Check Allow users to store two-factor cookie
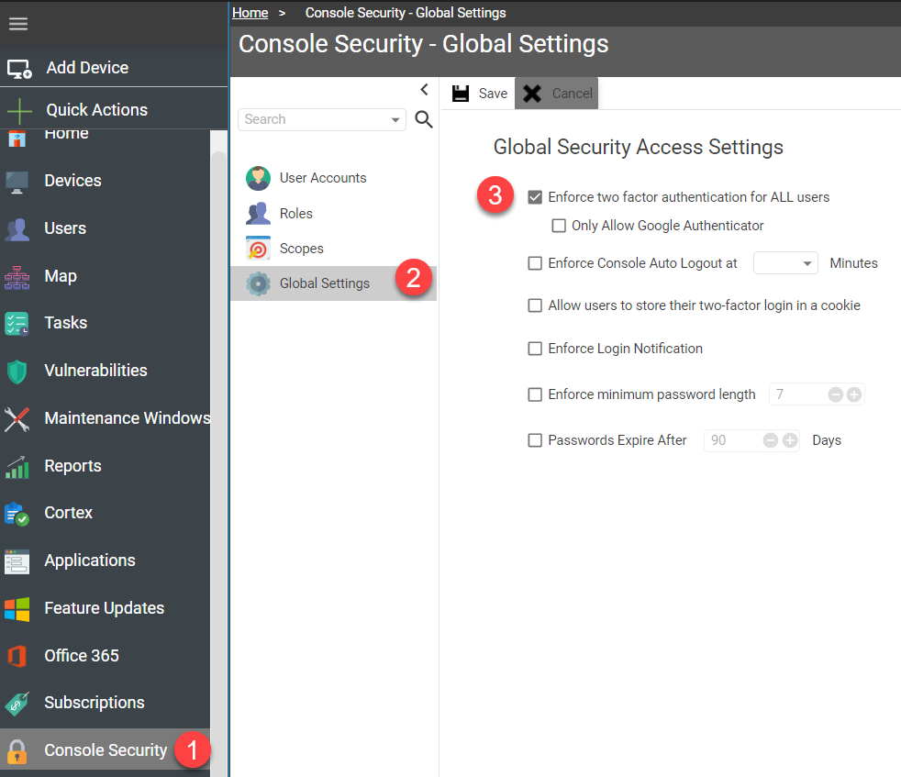Viewport: 901px width, 777px height. pos(534,305)
